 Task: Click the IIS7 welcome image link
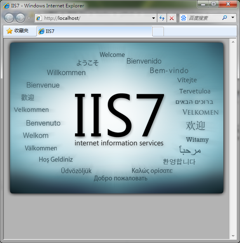pyautogui.click(x=117, y=117)
